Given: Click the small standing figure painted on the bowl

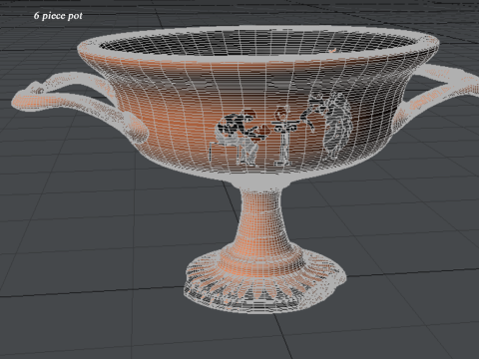Looking at the screenshot, I should pyautogui.click(x=283, y=136).
